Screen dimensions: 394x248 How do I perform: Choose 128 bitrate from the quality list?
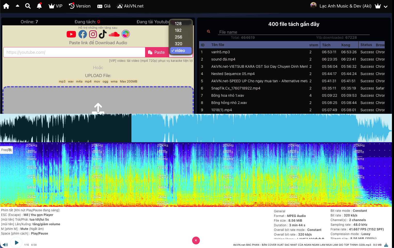click(x=178, y=24)
